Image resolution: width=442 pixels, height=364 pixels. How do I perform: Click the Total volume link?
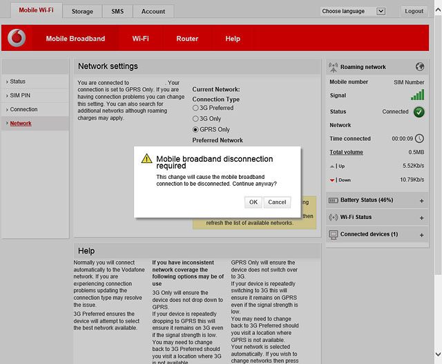coord(346,152)
